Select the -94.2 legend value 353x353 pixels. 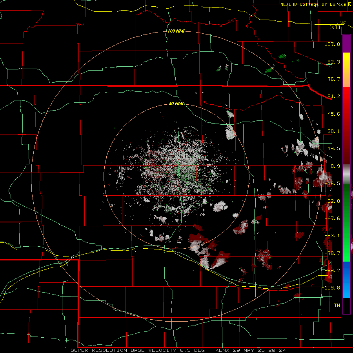[x=332, y=270]
